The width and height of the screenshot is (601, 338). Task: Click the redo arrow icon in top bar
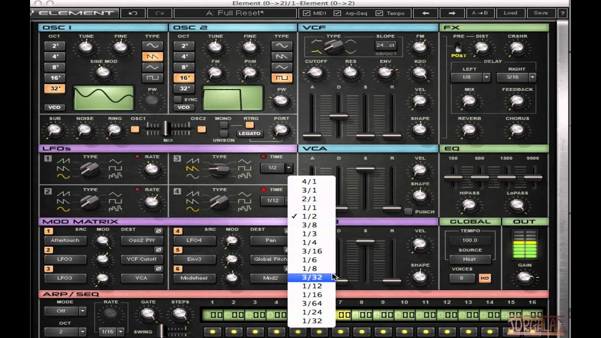tap(159, 13)
